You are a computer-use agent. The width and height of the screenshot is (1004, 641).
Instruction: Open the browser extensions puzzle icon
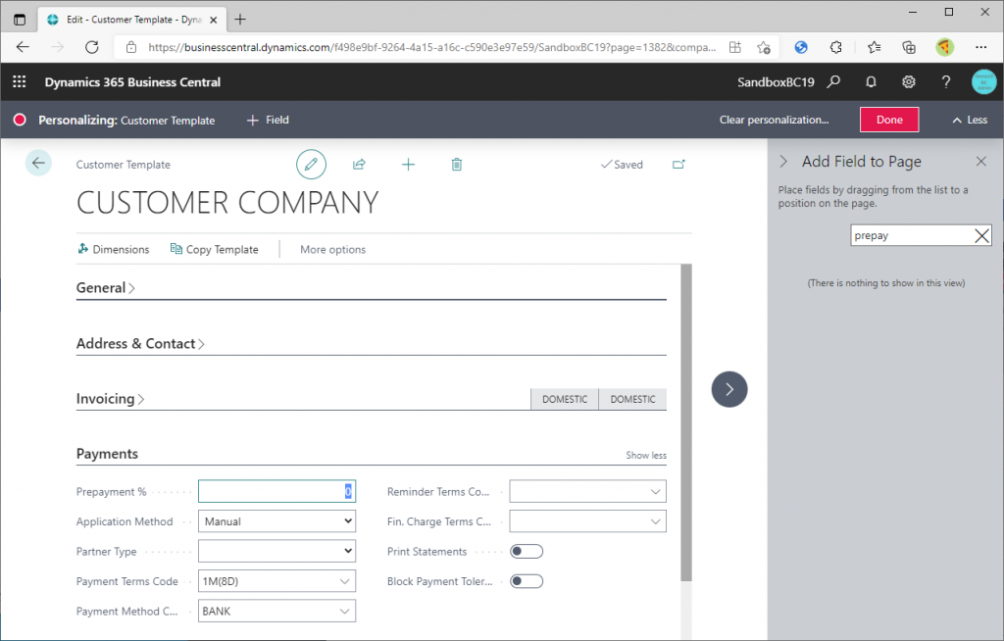point(835,47)
